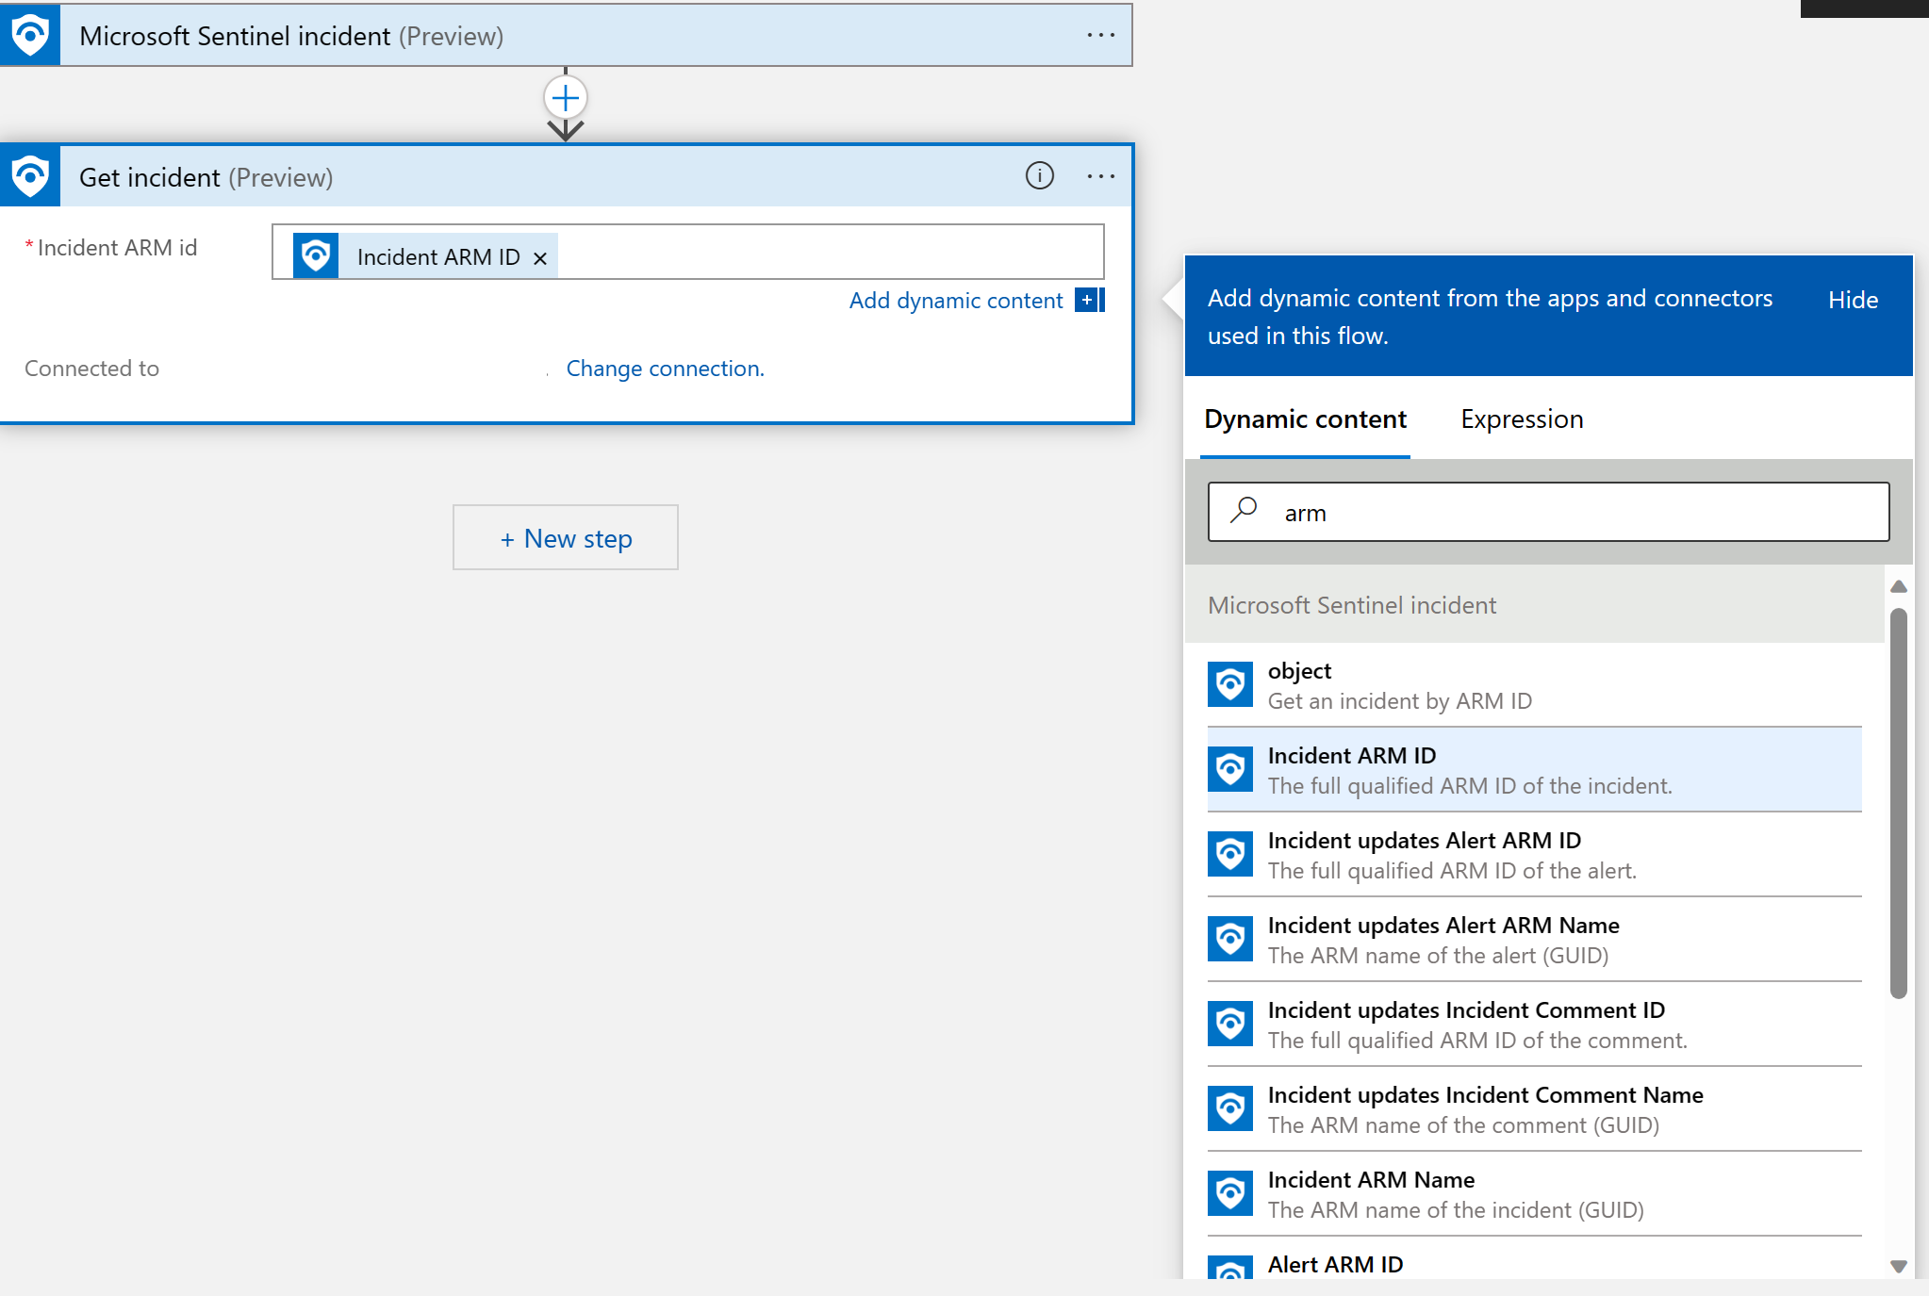Switch to the Dynamic content tab

[1305, 419]
